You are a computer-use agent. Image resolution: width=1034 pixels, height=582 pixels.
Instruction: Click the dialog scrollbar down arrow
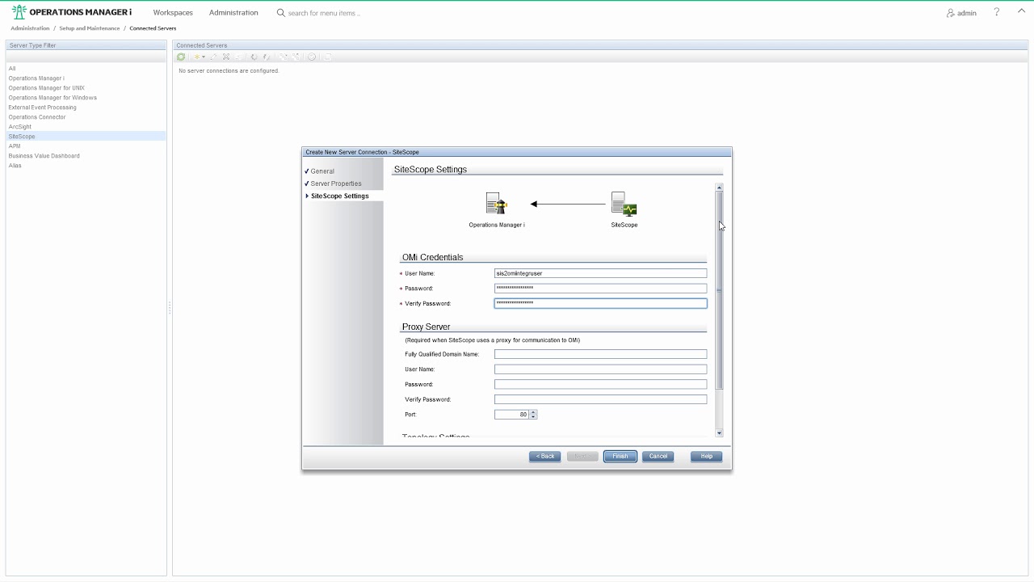(x=719, y=433)
